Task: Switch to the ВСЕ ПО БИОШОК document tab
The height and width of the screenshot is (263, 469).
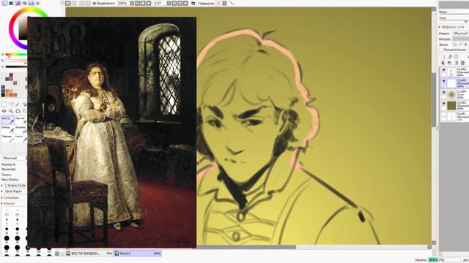Action: [x=89, y=254]
